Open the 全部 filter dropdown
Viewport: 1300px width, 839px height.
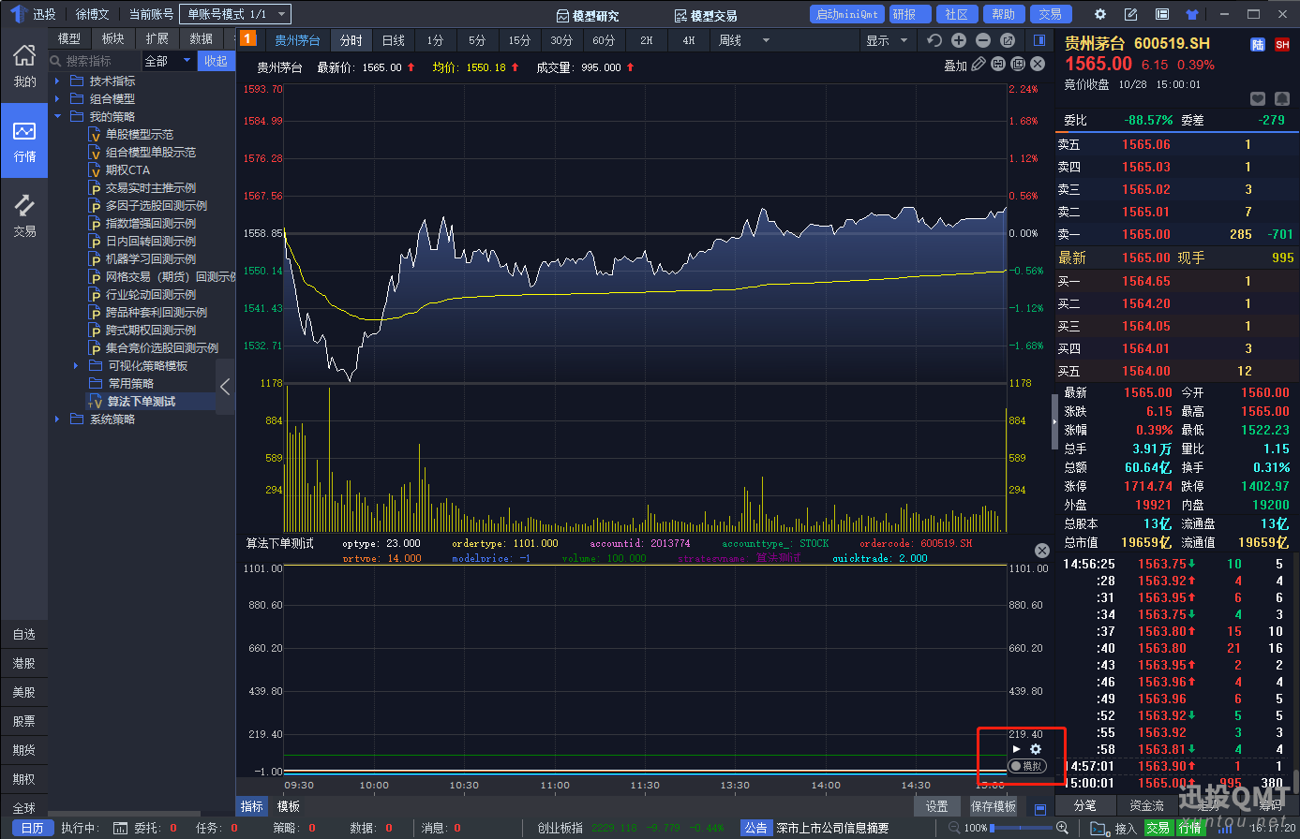coord(168,61)
